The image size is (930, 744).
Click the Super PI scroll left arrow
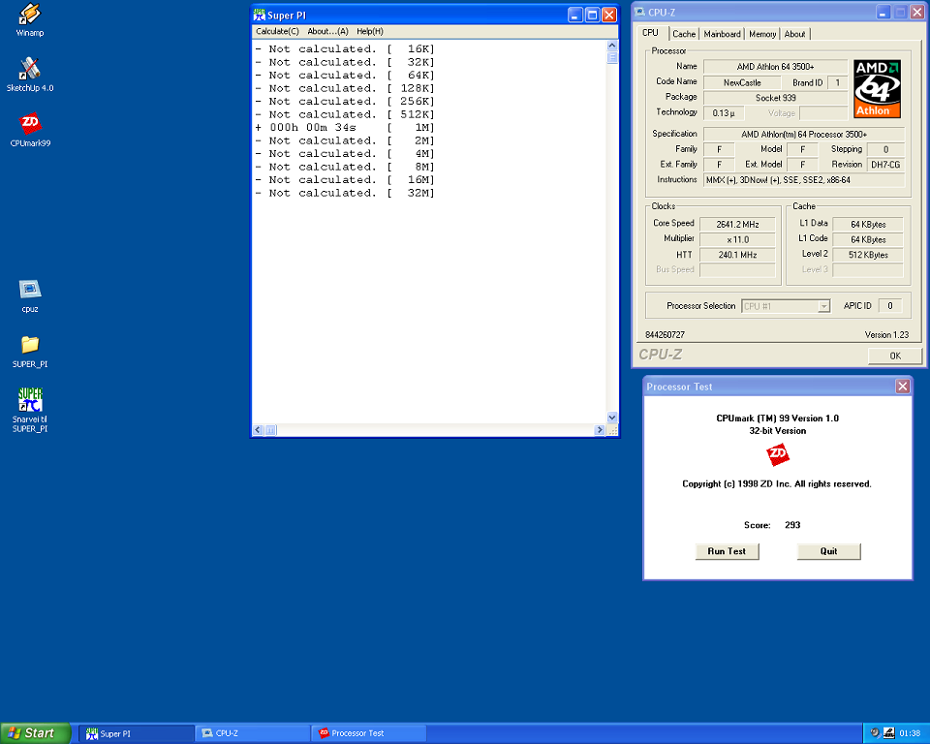tap(258, 429)
